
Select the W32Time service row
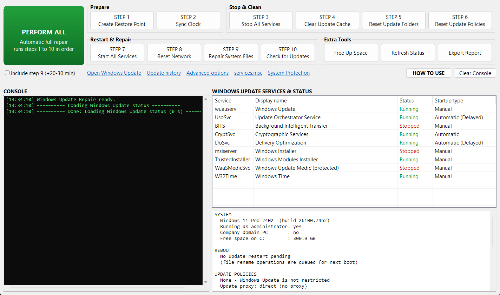pyautogui.click(x=354, y=176)
